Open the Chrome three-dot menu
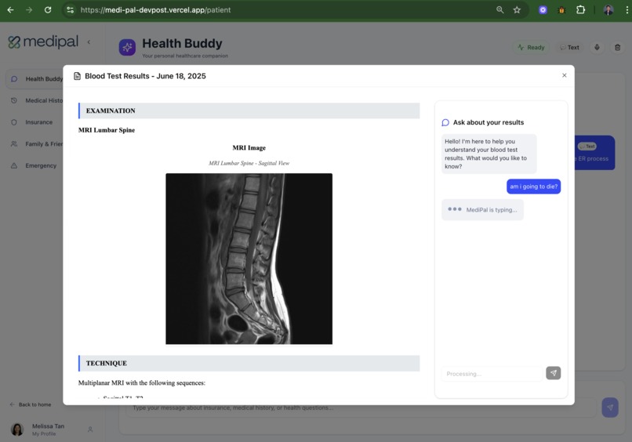632x442 pixels. [x=627, y=10]
